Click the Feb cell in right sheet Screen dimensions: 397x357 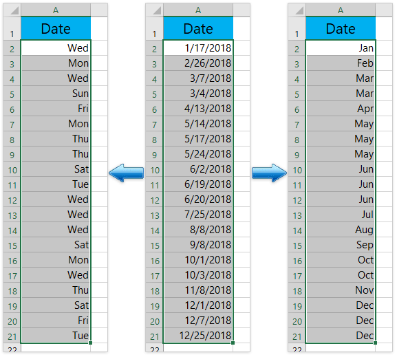[x=341, y=63]
